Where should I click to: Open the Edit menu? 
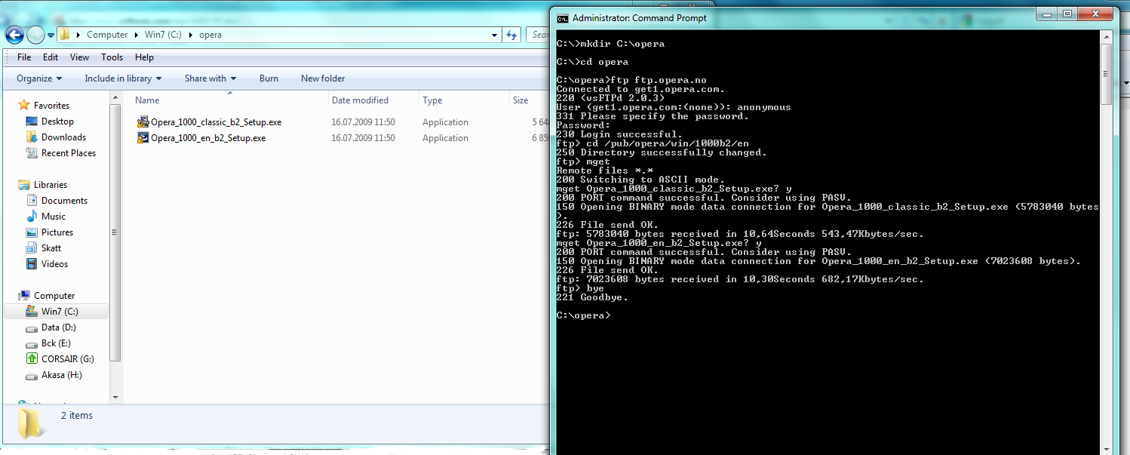tap(51, 57)
